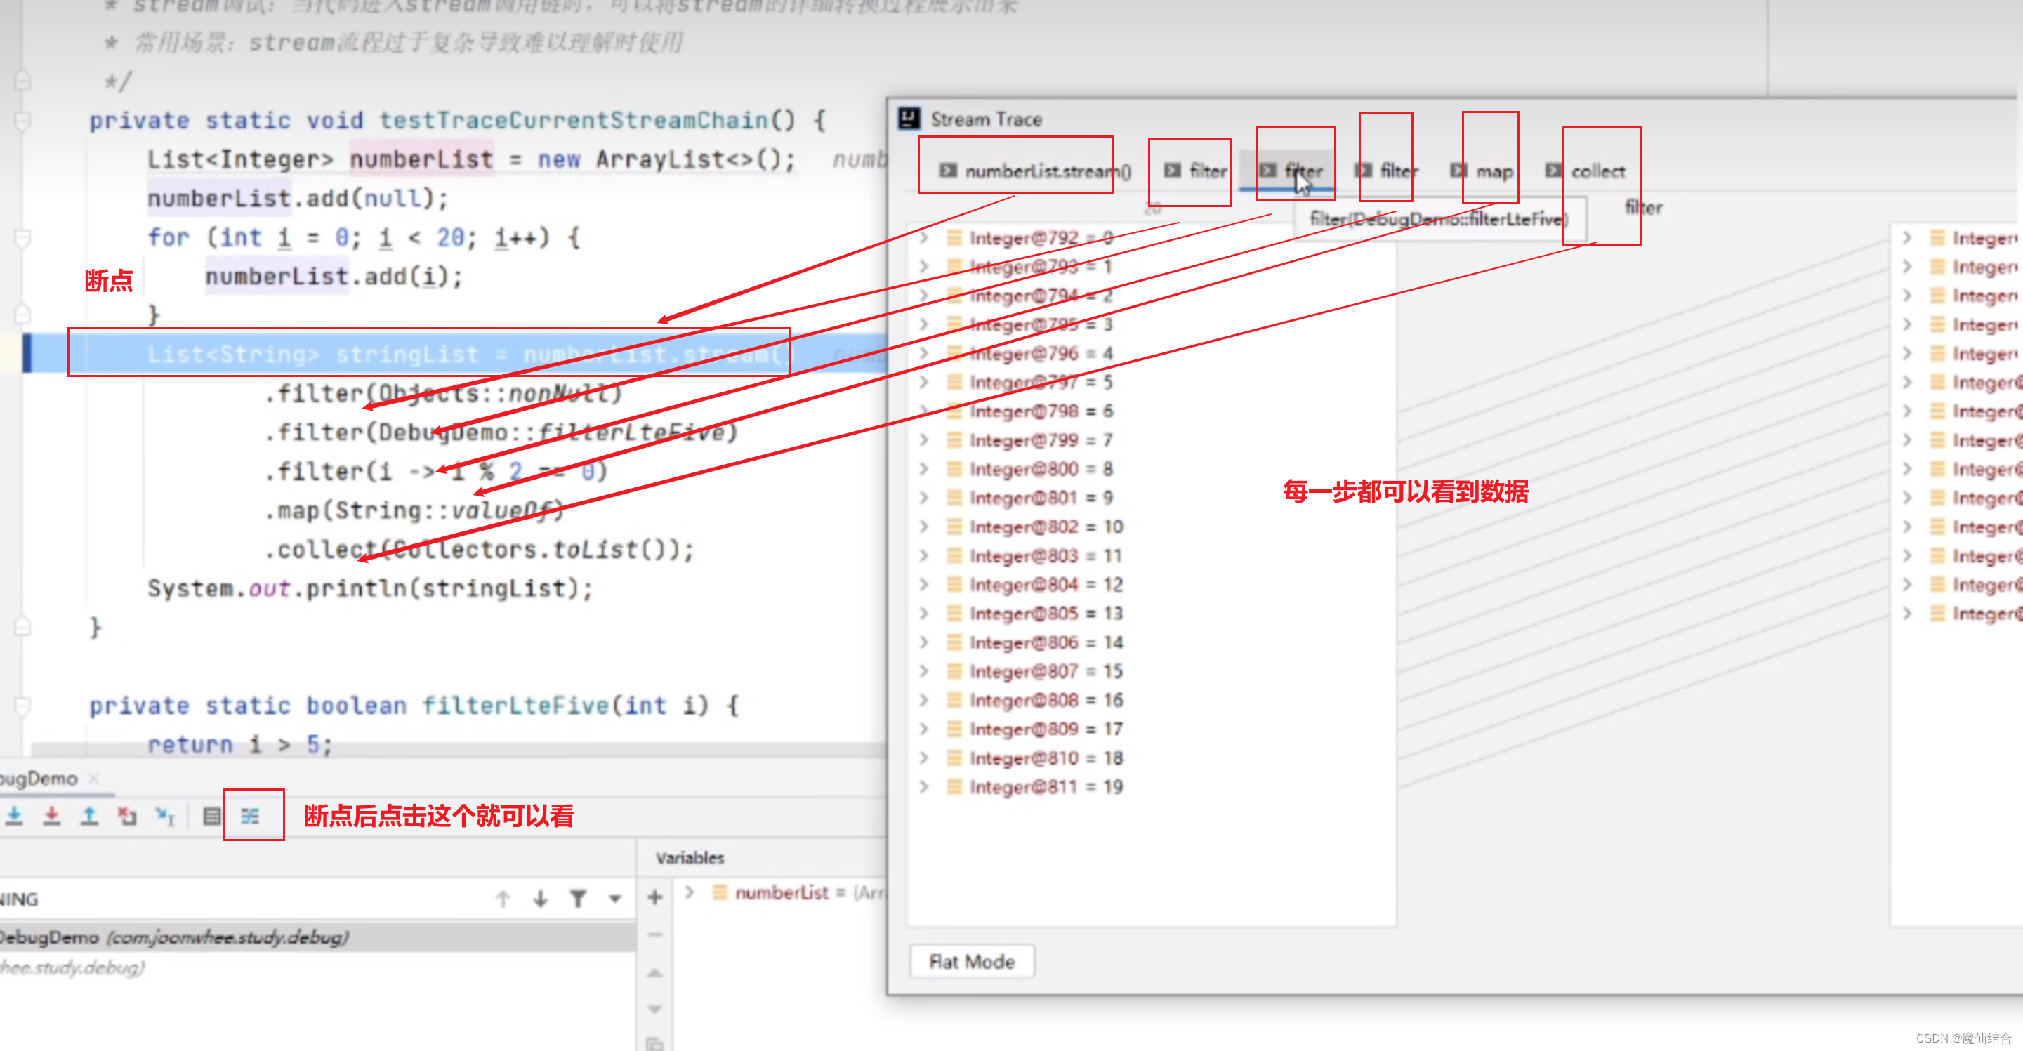This screenshot has width=2023, height=1051.
Task: Click the frames filter funnel icon
Action: pyautogui.click(x=578, y=899)
